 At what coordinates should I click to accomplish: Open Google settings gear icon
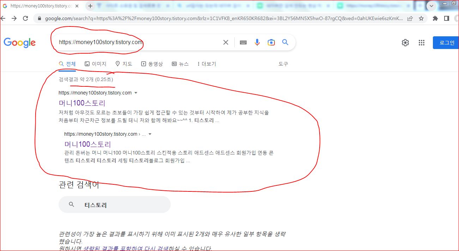pos(405,43)
